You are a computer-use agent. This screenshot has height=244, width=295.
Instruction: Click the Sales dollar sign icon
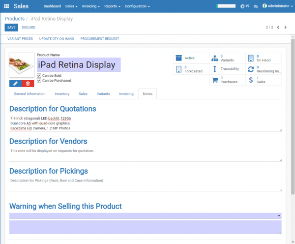[x=251, y=80]
